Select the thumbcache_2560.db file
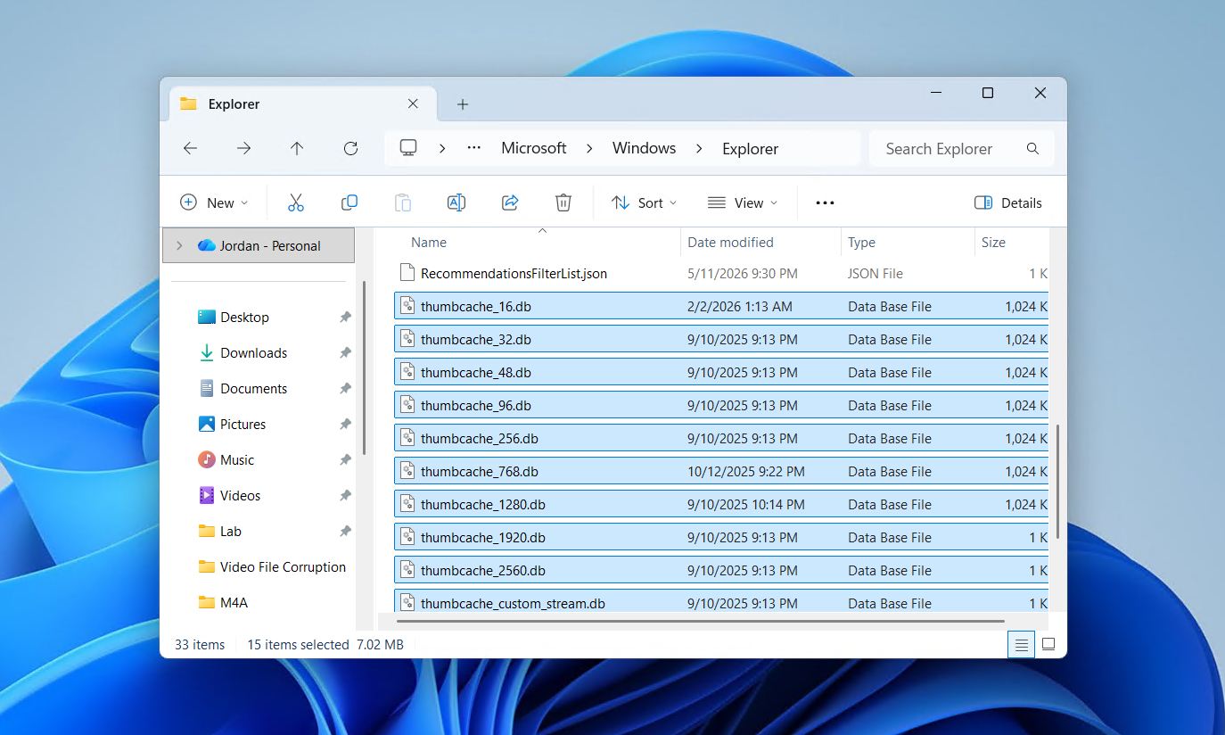Screen dimensions: 1225x735 tap(721, 571)
